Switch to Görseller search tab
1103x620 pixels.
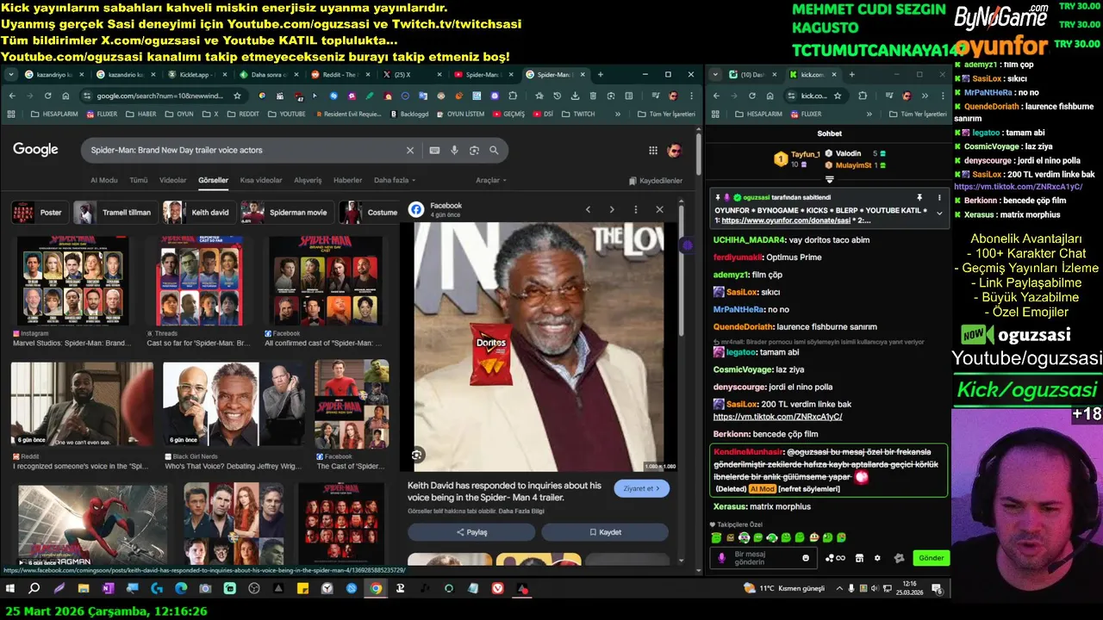coord(213,180)
